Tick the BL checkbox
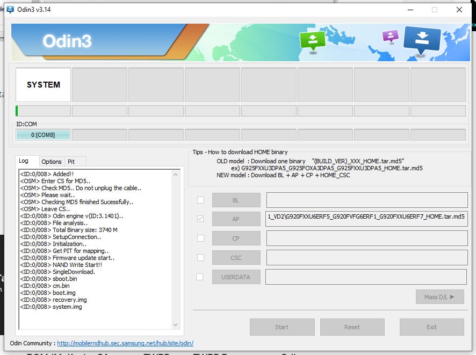Image resolution: width=476 pixels, height=355 pixels. pos(200,200)
